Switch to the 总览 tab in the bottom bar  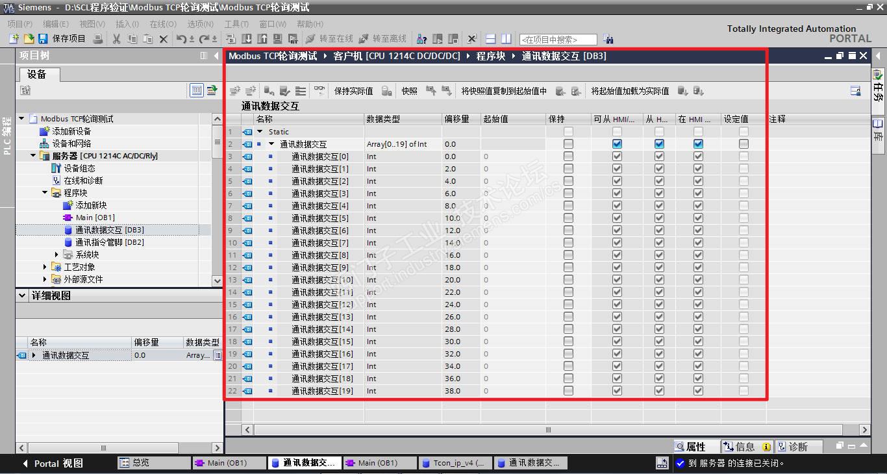pos(153,463)
